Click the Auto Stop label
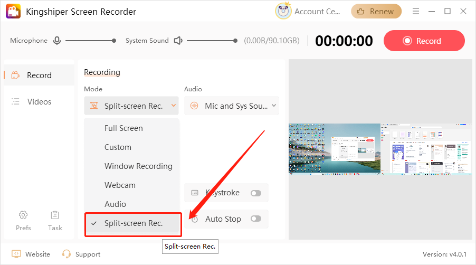476x265 pixels. coord(223,219)
